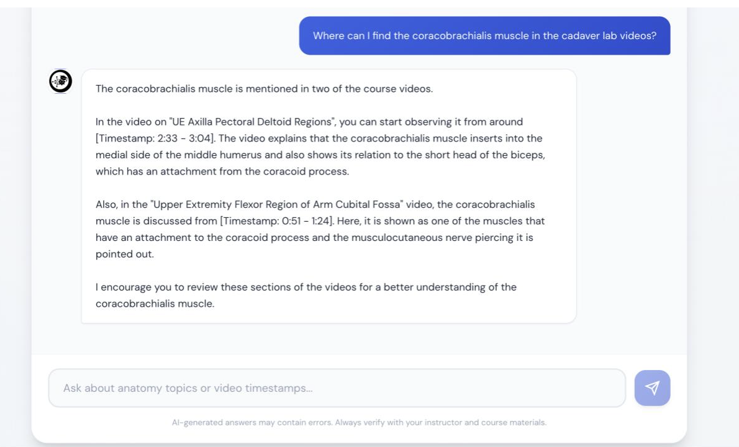This screenshot has height=447, width=739.
Task: Focus the 'Ask about anatomy topics' input field
Action: coord(337,388)
